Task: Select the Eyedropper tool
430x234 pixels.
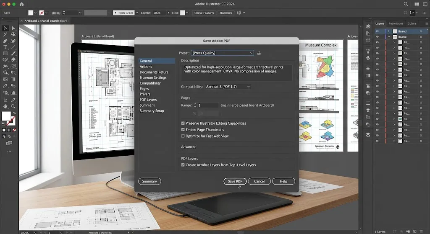Action: tap(5, 86)
